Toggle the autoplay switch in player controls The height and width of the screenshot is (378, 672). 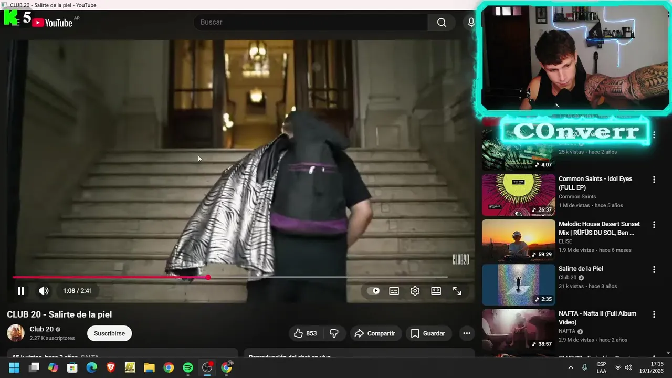pos(373,291)
